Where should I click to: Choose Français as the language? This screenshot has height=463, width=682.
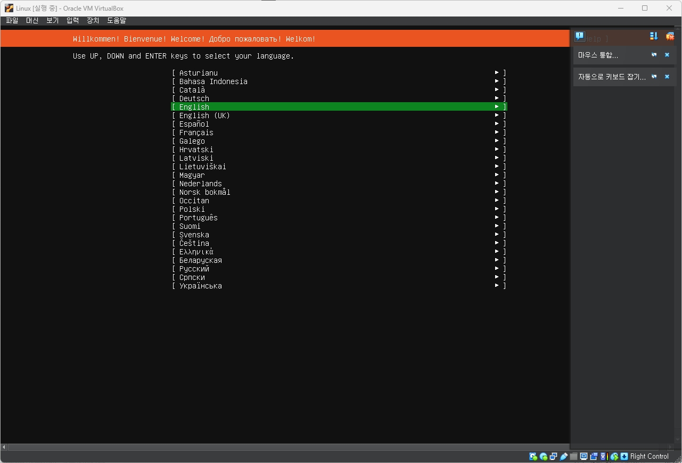[196, 133]
